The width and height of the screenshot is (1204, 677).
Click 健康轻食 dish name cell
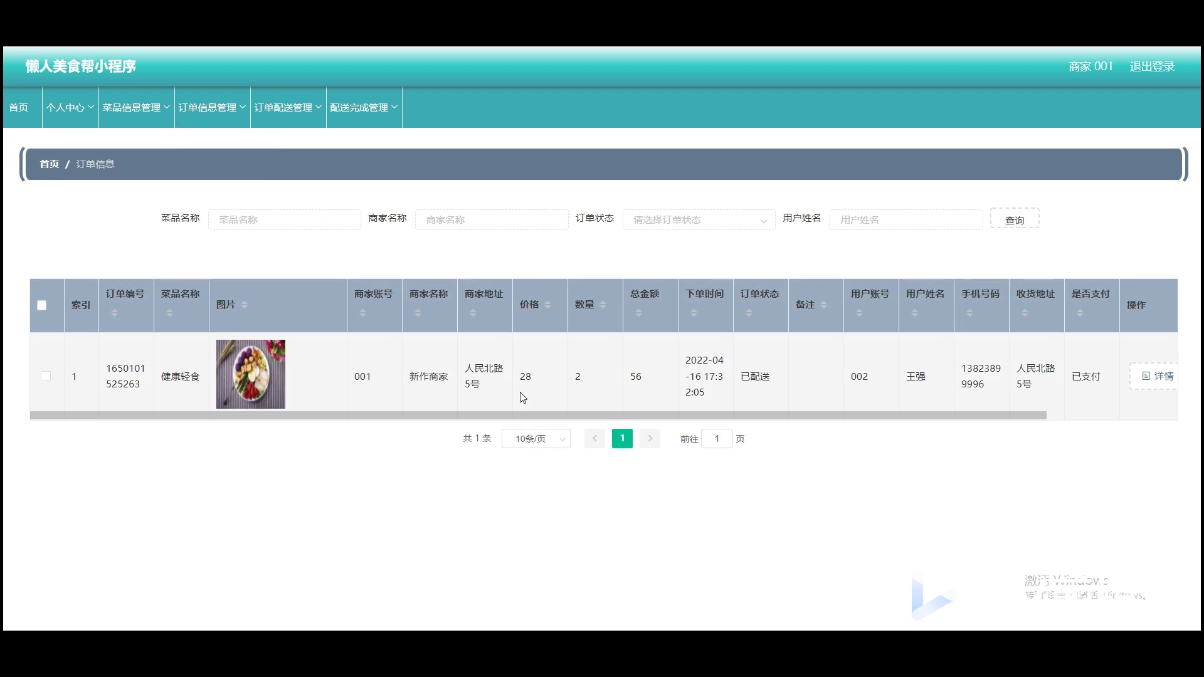pos(181,377)
